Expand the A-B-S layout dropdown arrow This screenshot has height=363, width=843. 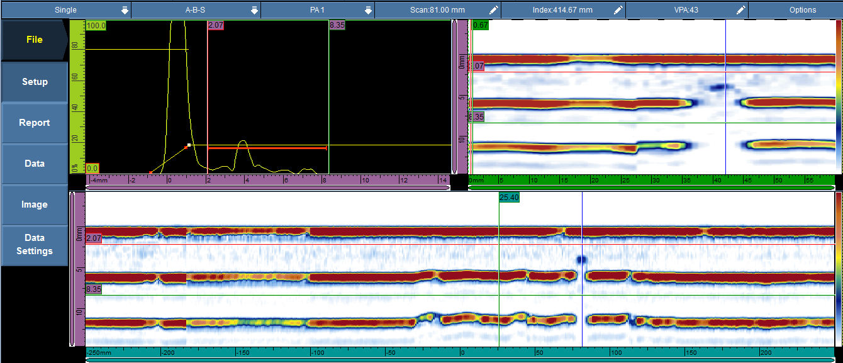click(254, 10)
